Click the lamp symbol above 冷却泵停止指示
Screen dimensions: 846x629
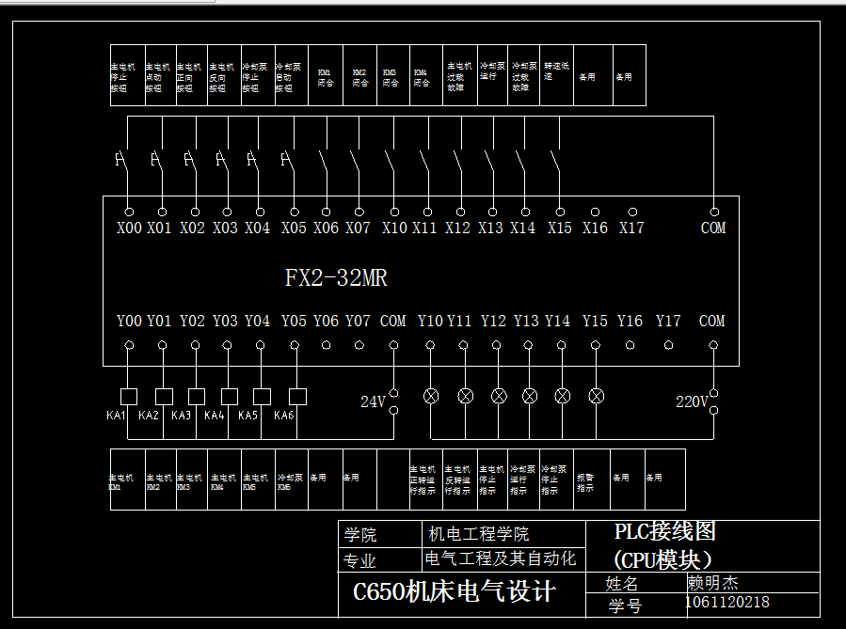point(563,395)
